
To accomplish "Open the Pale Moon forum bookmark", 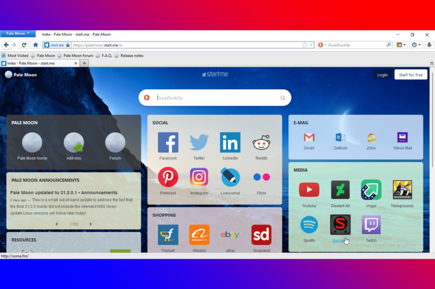I will coord(76,56).
